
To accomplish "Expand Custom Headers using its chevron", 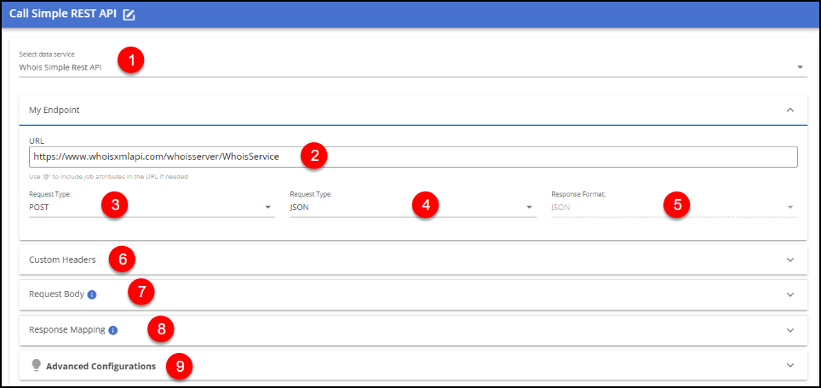I will tap(789, 260).
